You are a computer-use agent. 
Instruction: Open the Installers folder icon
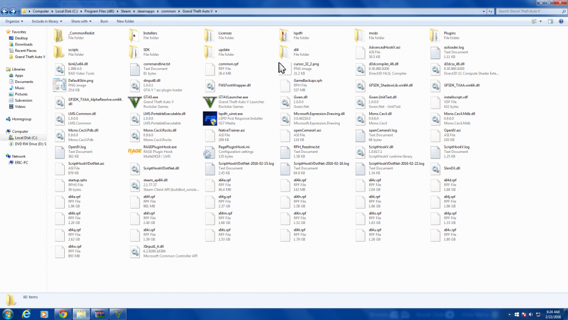coord(134,35)
